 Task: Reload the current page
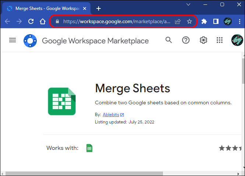tap(31, 21)
